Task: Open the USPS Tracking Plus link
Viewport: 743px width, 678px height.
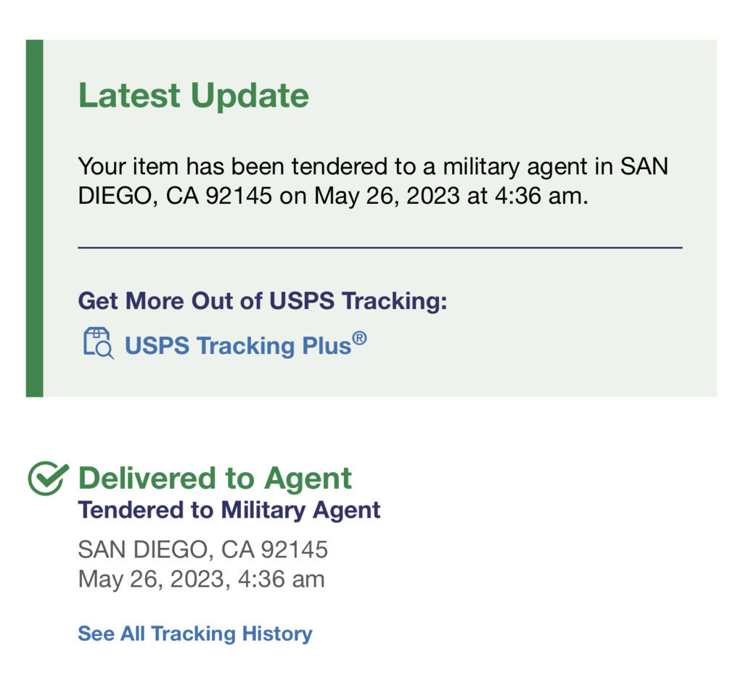Action: click(245, 344)
